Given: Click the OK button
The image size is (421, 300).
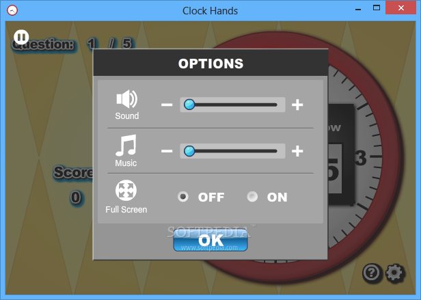Looking at the screenshot, I should (210, 240).
